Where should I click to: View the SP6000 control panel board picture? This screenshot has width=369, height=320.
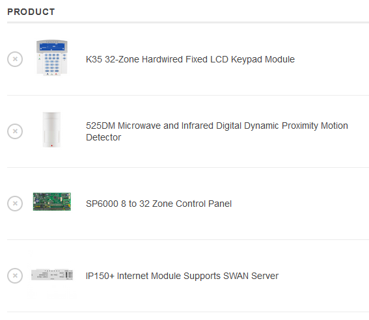click(x=52, y=202)
